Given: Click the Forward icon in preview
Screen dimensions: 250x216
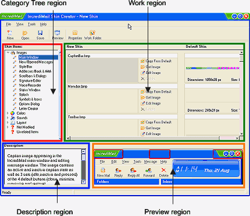Looking at the screenshot, I should point(148,170).
